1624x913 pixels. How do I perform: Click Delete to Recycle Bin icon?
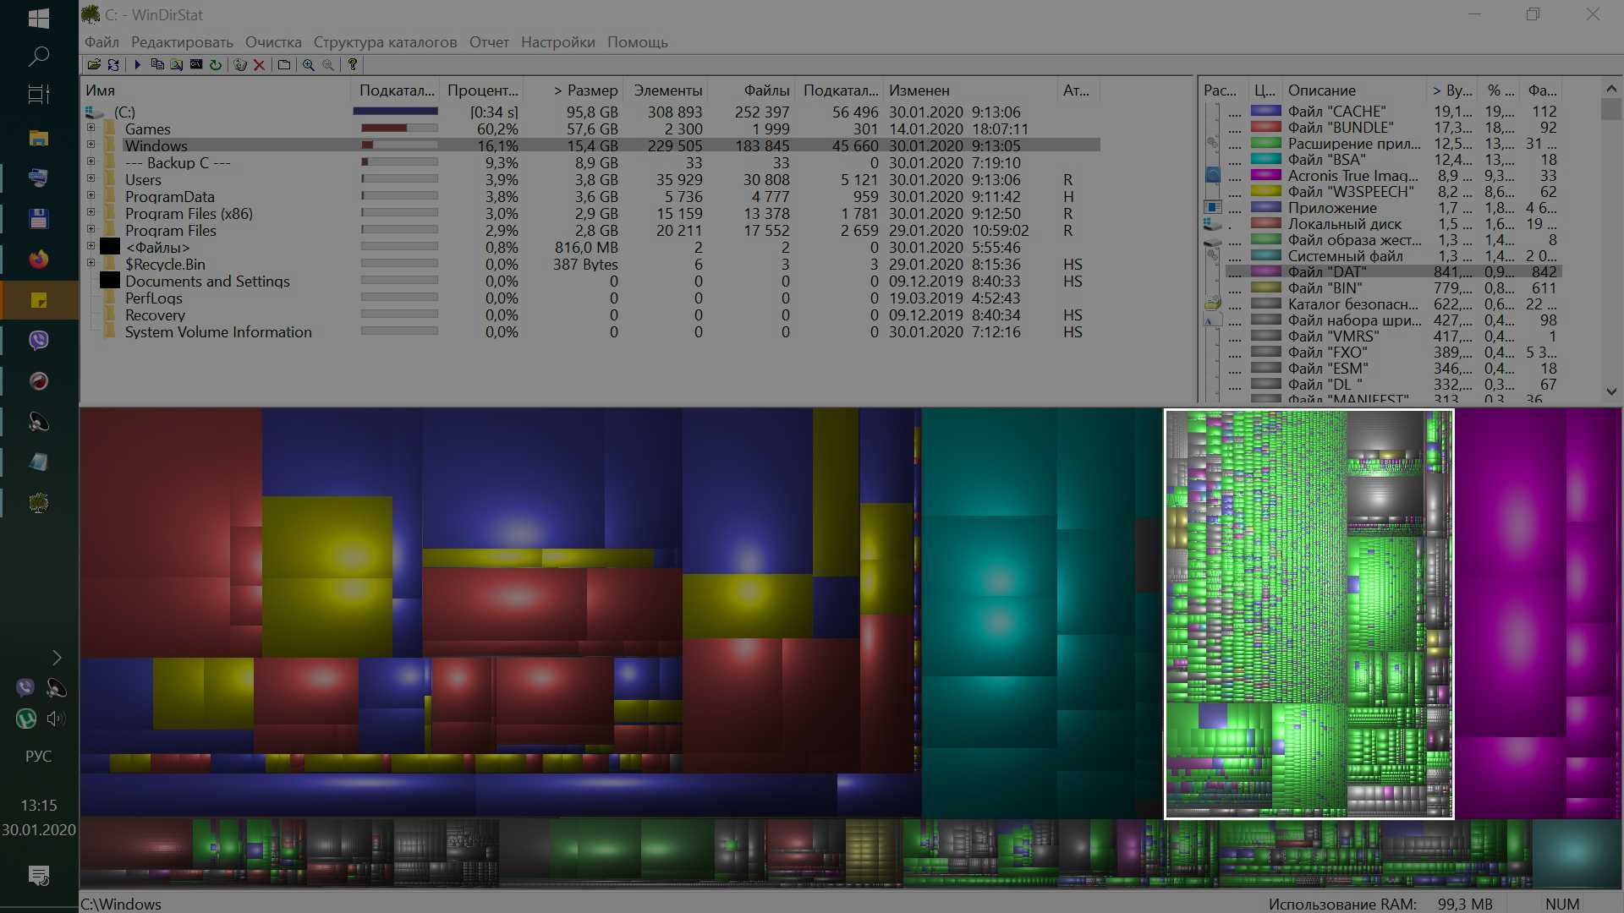(x=240, y=64)
